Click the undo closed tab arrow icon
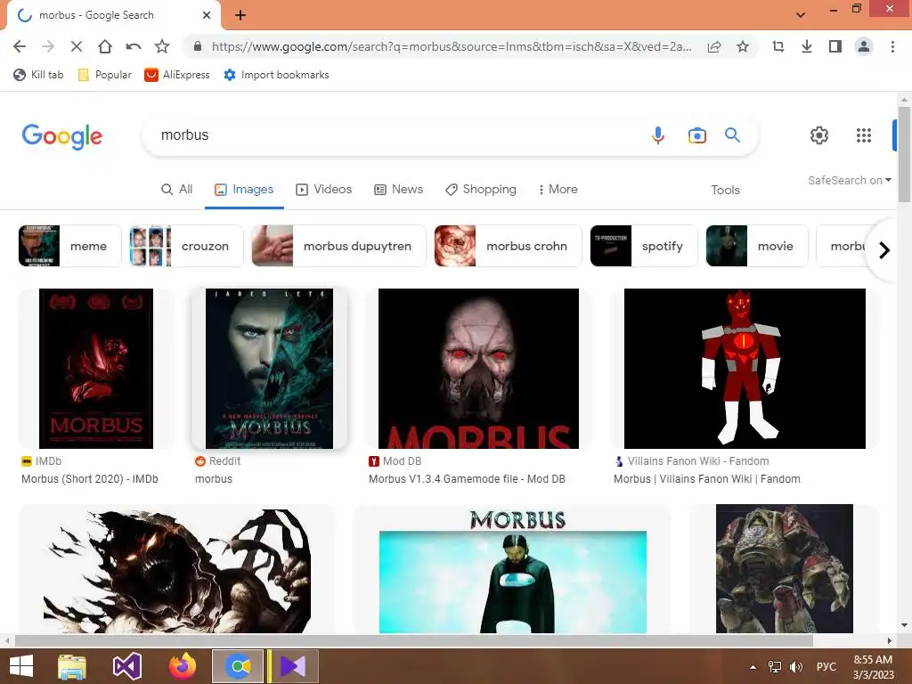Image resolution: width=912 pixels, height=684 pixels. [x=134, y=46]
